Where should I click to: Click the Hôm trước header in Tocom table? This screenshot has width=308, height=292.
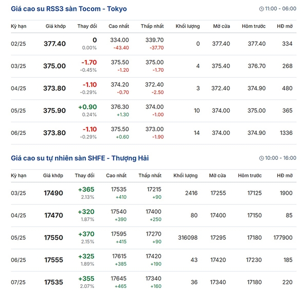coord(254,26)
